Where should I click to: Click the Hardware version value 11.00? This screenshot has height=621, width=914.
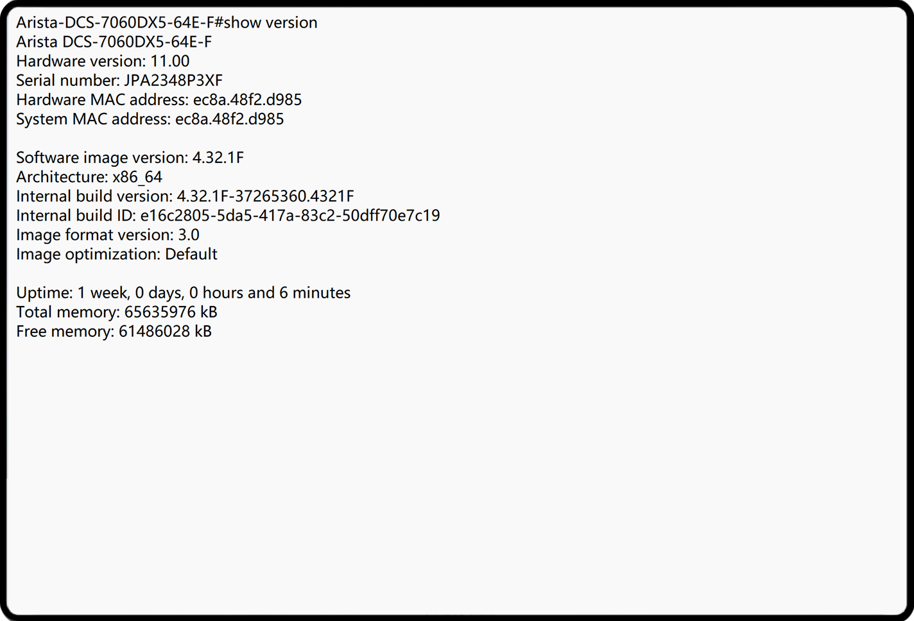(x=169, y=61)
